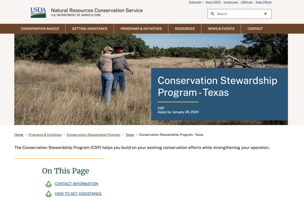304x210 pixels.
Task: Open the Conservation Basics menu
Action: point(40,29)
